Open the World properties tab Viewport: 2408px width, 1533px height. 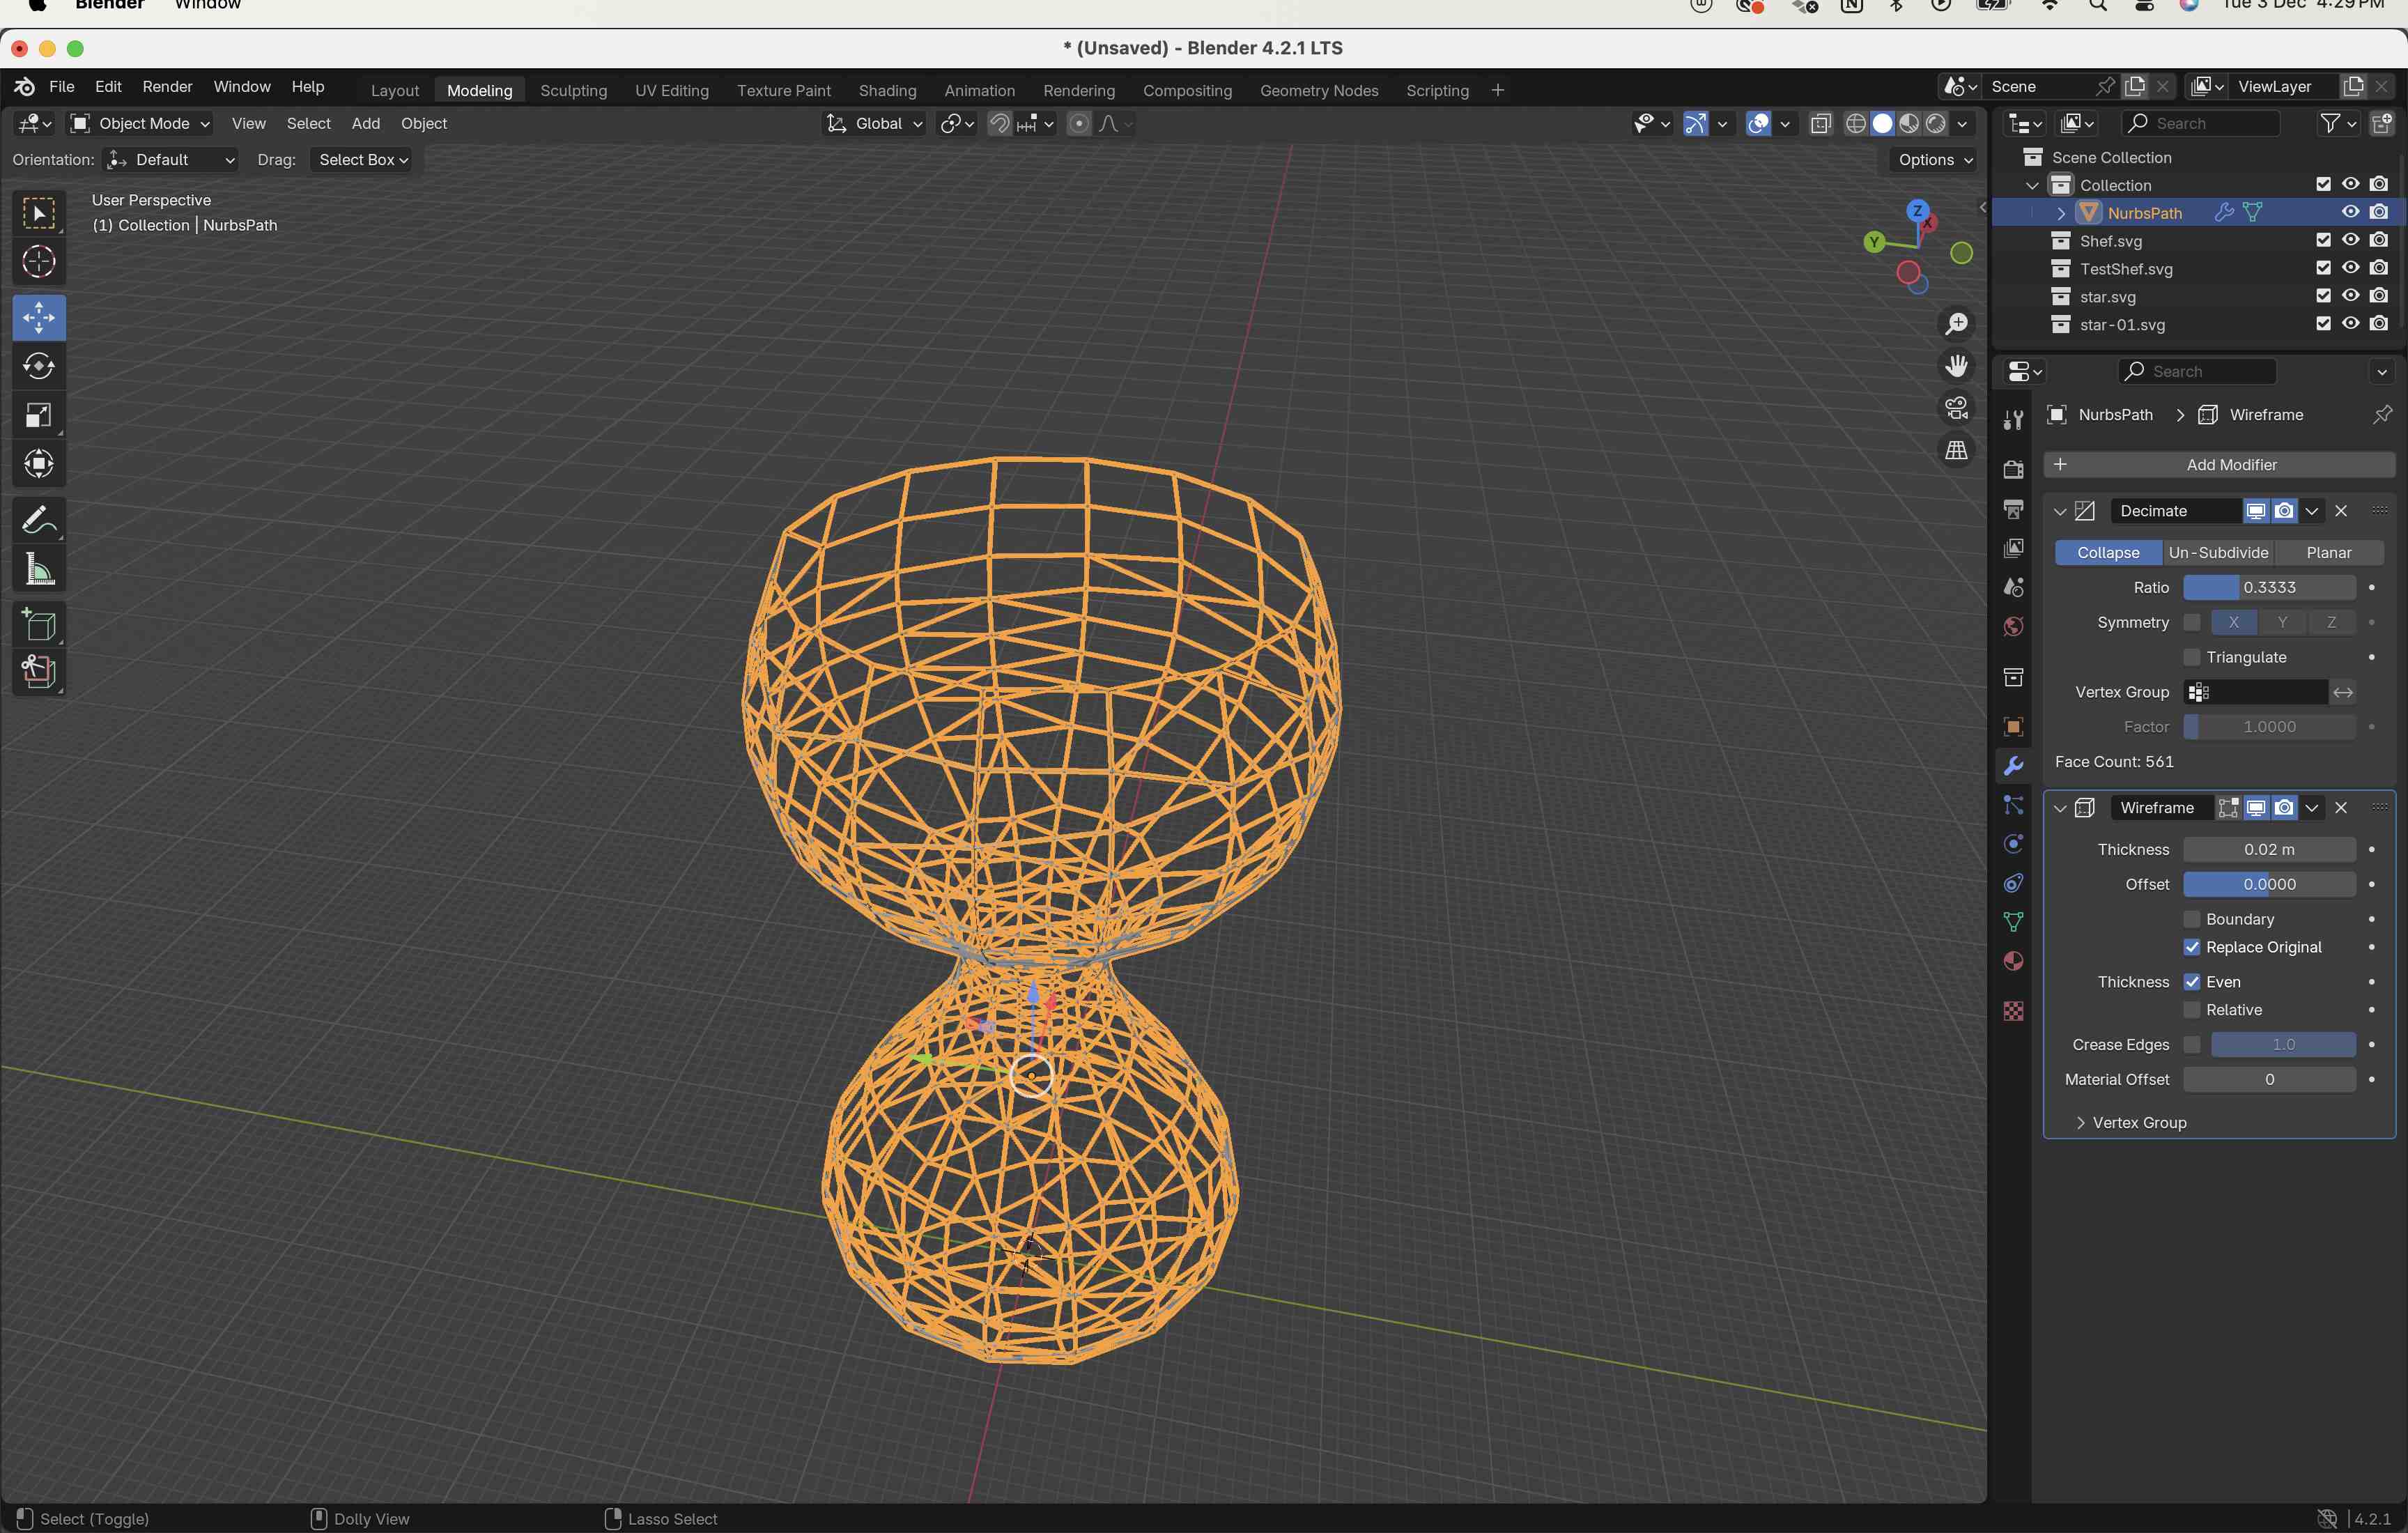coord(2013,626)
